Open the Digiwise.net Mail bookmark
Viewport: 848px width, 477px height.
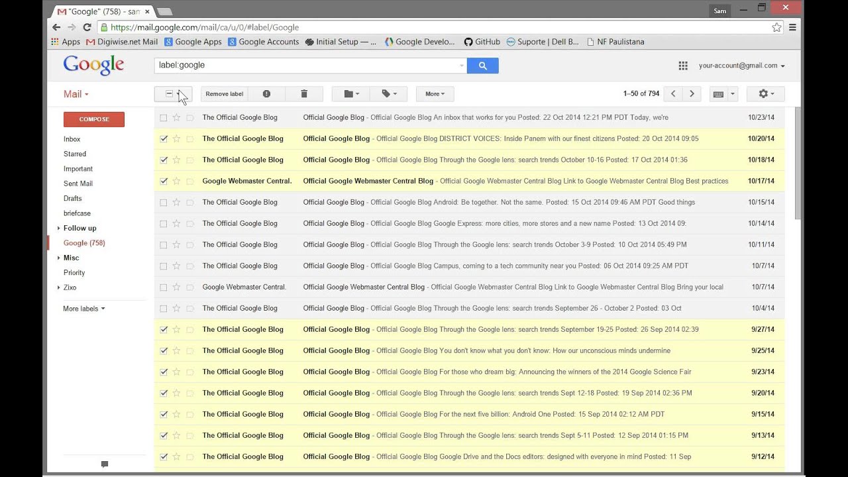[123, 42]
